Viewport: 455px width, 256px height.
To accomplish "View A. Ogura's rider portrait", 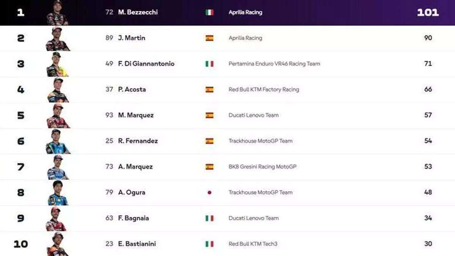I will (58, 193).
